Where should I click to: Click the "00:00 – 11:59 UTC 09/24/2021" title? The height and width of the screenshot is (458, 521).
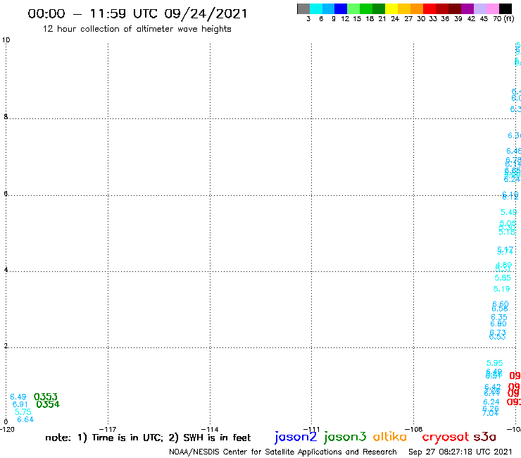[137, 14]
